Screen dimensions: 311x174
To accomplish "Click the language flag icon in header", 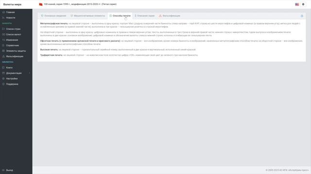I will coord(297,4).
